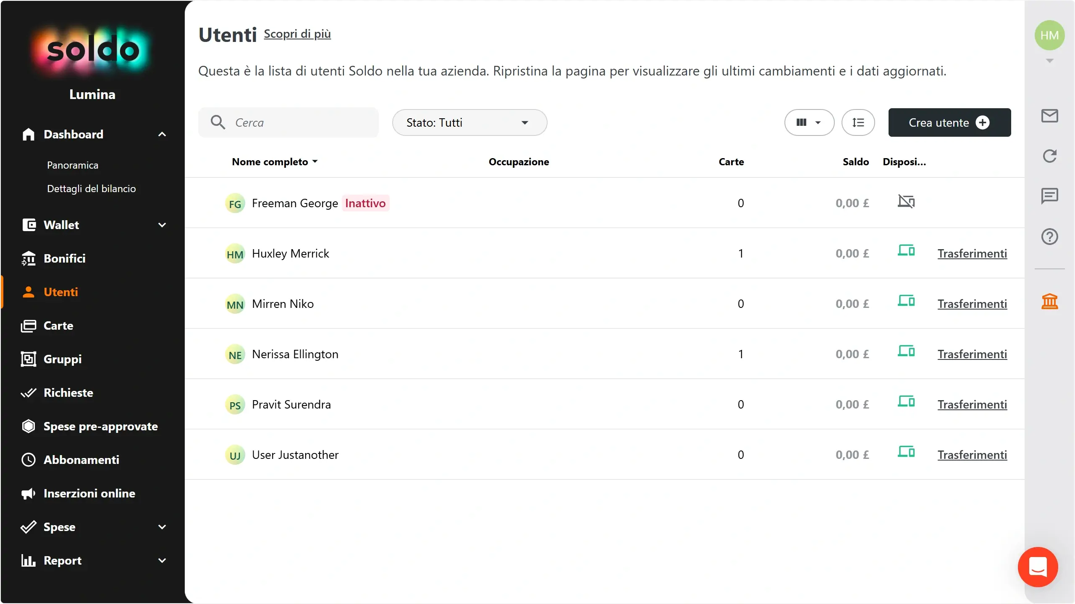Image resolution: width=1075 pixels, height=604 pixels.
Task: Click the MN avatar of Mirren Niko
Action: pyautogui.click(x=235, y=304)
